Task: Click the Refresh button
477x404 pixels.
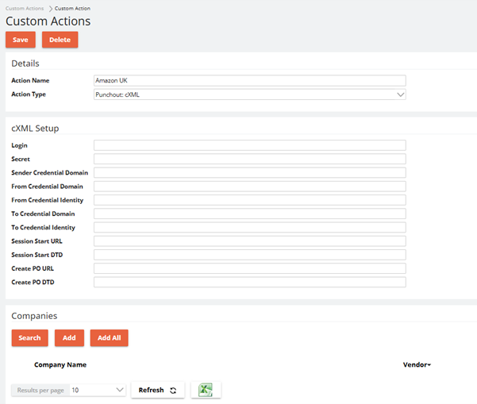Action: pos(157,390)
